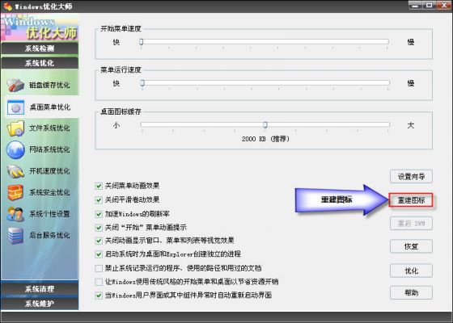
Task: Toggle 关闭平滑卷动效果 checkbox
Action: tap(99, 199)
